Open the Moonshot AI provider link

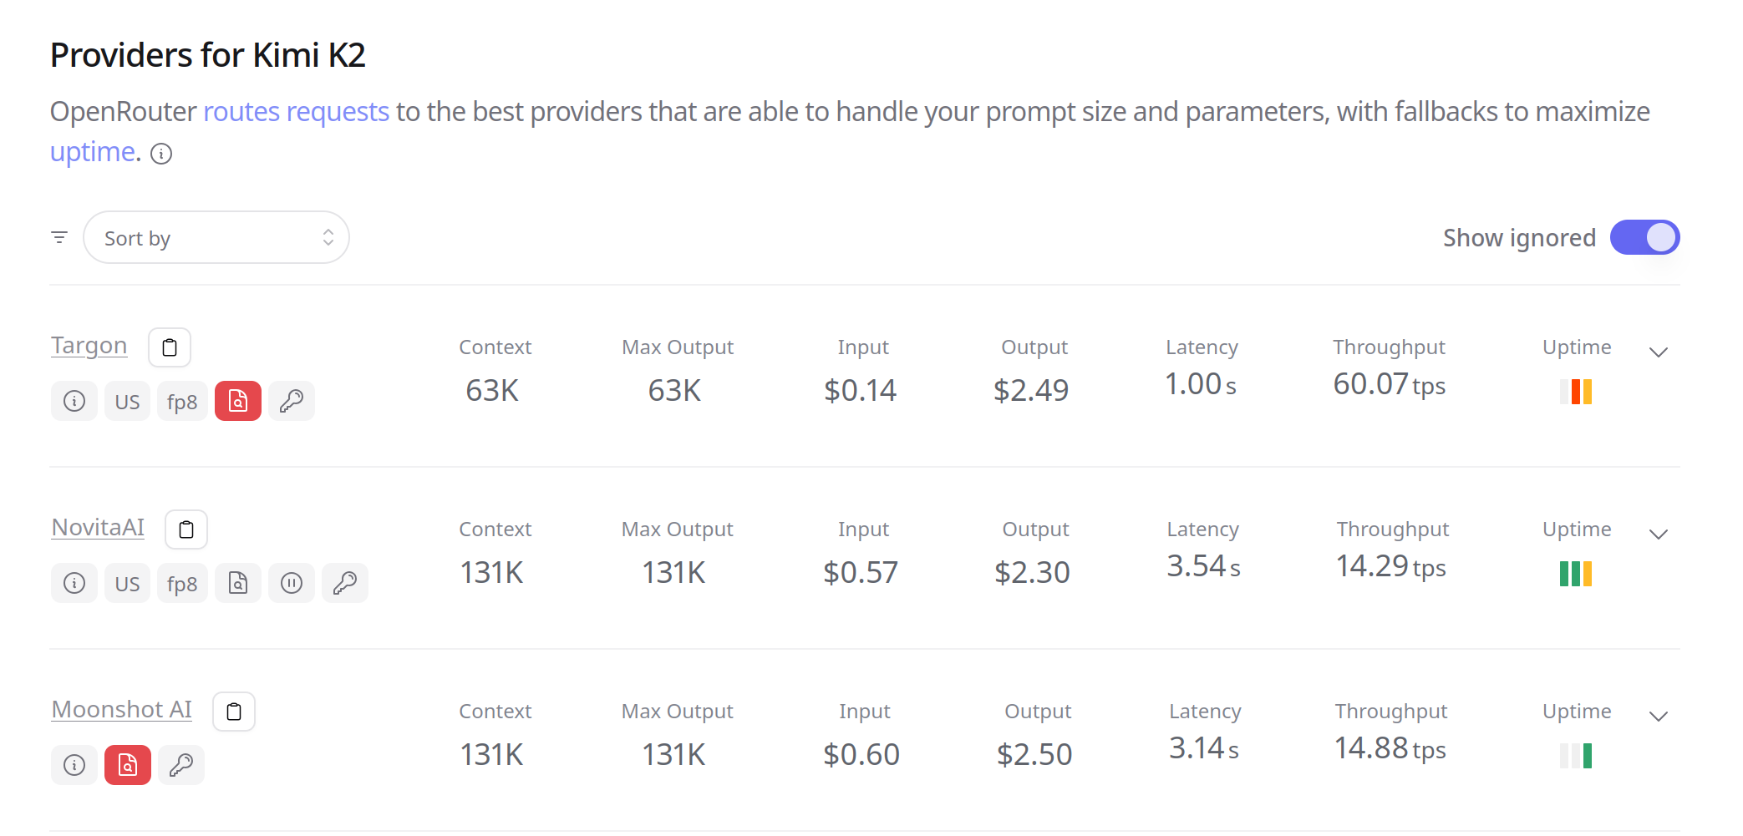122,709
